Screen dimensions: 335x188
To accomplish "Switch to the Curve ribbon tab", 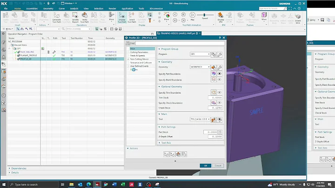I will (61, 8).
